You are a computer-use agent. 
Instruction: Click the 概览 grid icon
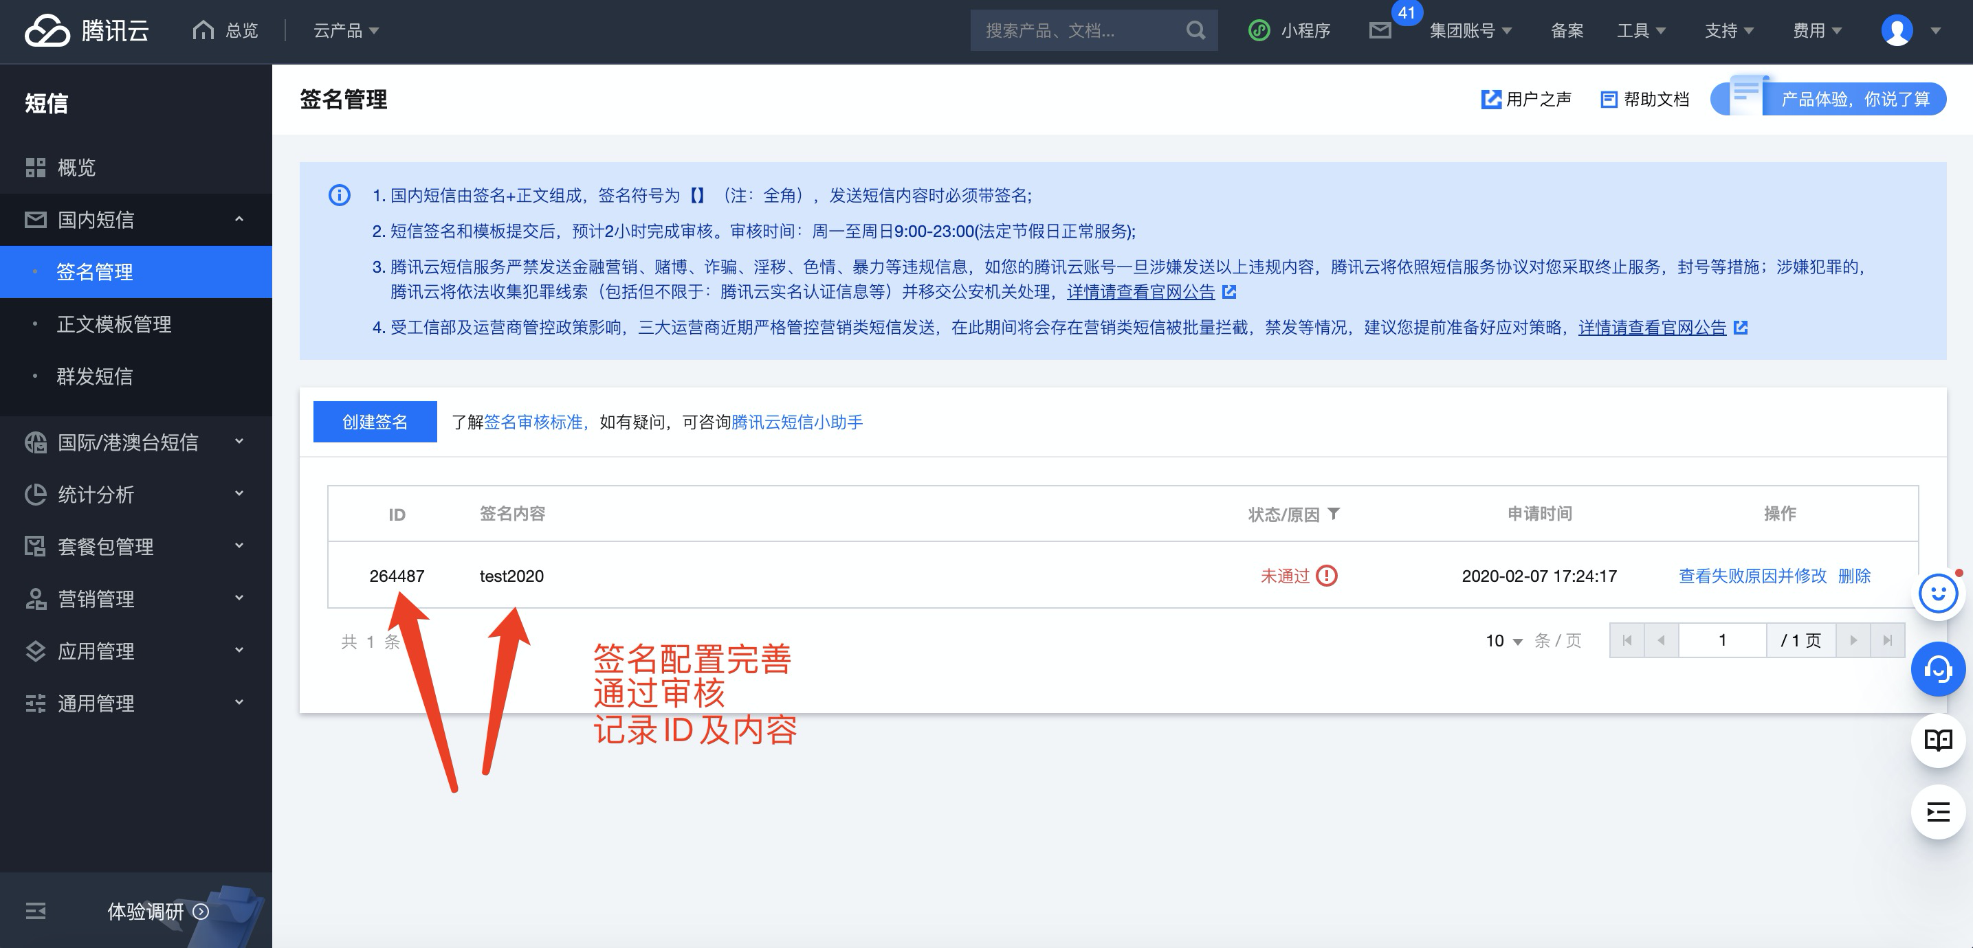pos(35,168)
